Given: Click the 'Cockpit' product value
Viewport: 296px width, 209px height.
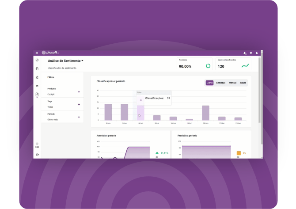Looking at the screenshot, I should coord(51,94).
